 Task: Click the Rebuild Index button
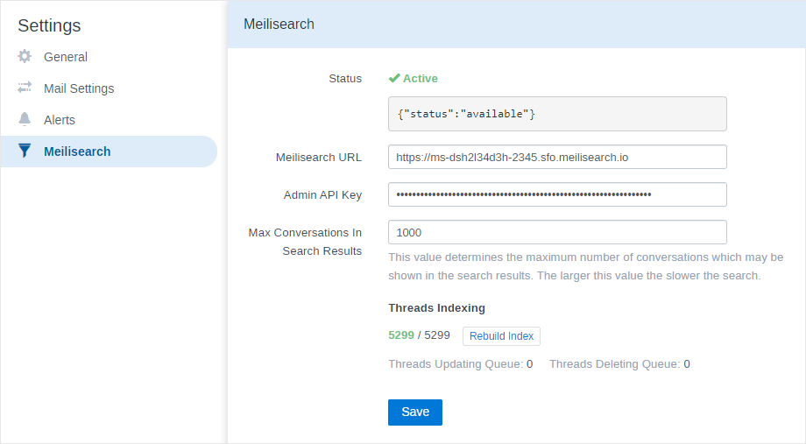[501, 336]
